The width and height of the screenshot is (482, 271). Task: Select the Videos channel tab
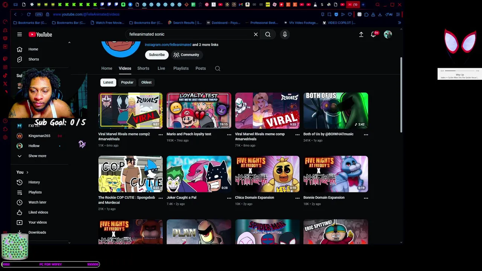[x=125, y=69]
